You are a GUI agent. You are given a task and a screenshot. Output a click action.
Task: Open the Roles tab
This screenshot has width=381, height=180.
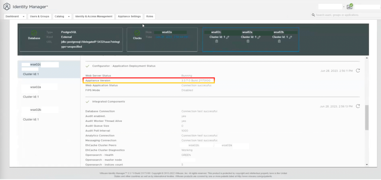pyautogui.click(x=150, y=16)
